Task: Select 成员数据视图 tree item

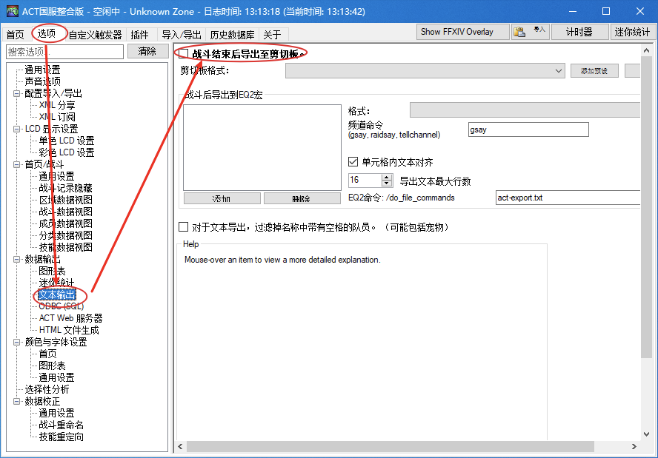Action: 65,223
